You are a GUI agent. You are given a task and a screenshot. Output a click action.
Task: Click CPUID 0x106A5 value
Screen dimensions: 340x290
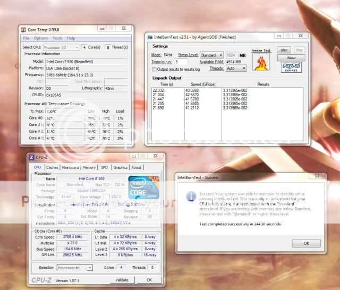click(x=86, y=95)
